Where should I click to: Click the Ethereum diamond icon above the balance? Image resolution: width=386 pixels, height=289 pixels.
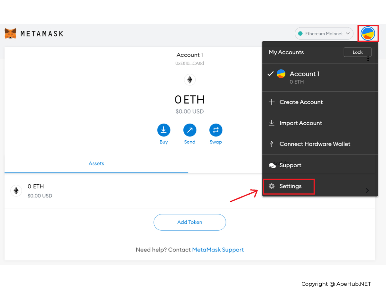[x=189, y=79]
